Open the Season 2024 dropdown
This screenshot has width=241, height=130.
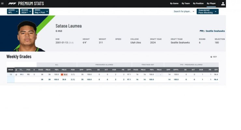26,11
